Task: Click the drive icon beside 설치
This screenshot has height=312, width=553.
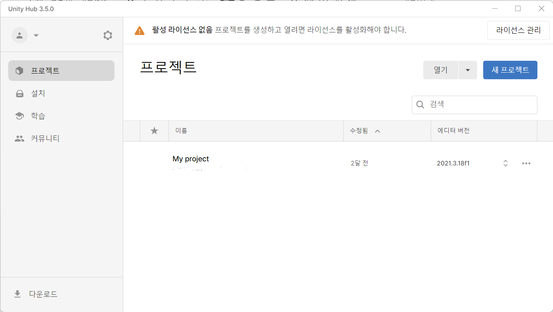Action: tap(19, 94)
